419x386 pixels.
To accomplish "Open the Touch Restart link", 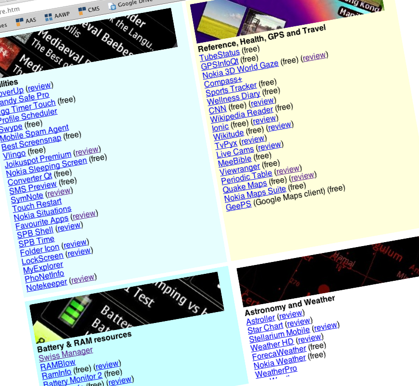I will click(x=37, y=205).
